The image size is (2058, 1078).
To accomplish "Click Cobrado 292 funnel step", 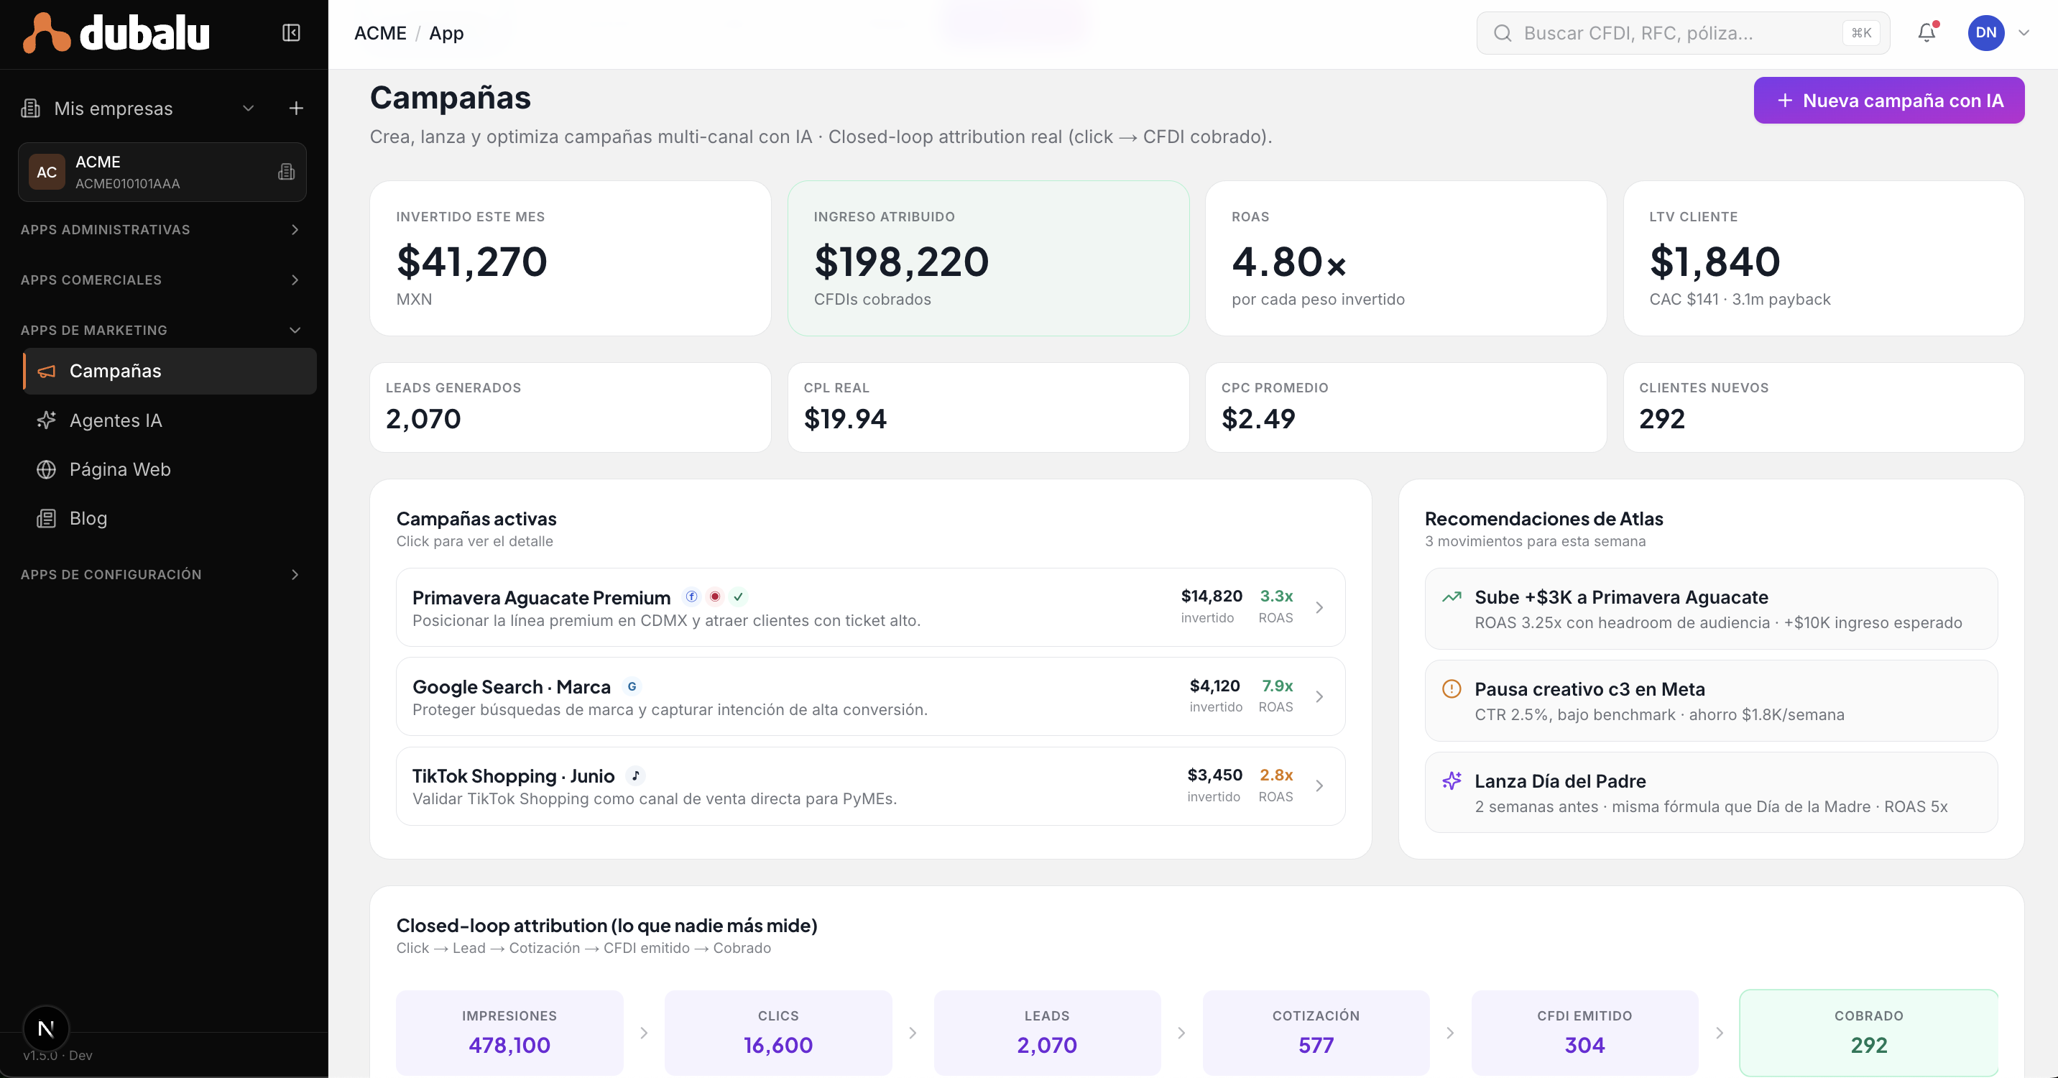I will [1869, 1033].
